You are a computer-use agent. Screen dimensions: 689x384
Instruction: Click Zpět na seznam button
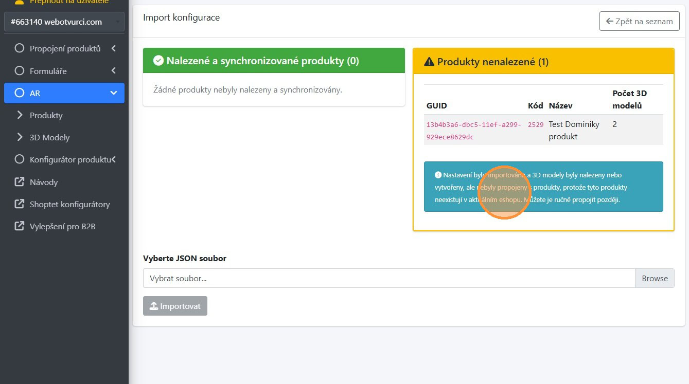(639, 21)
